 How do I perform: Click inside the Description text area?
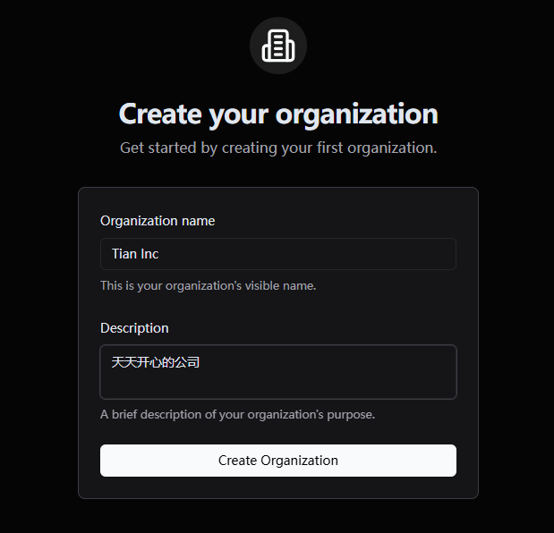click(x=278, y=372)
